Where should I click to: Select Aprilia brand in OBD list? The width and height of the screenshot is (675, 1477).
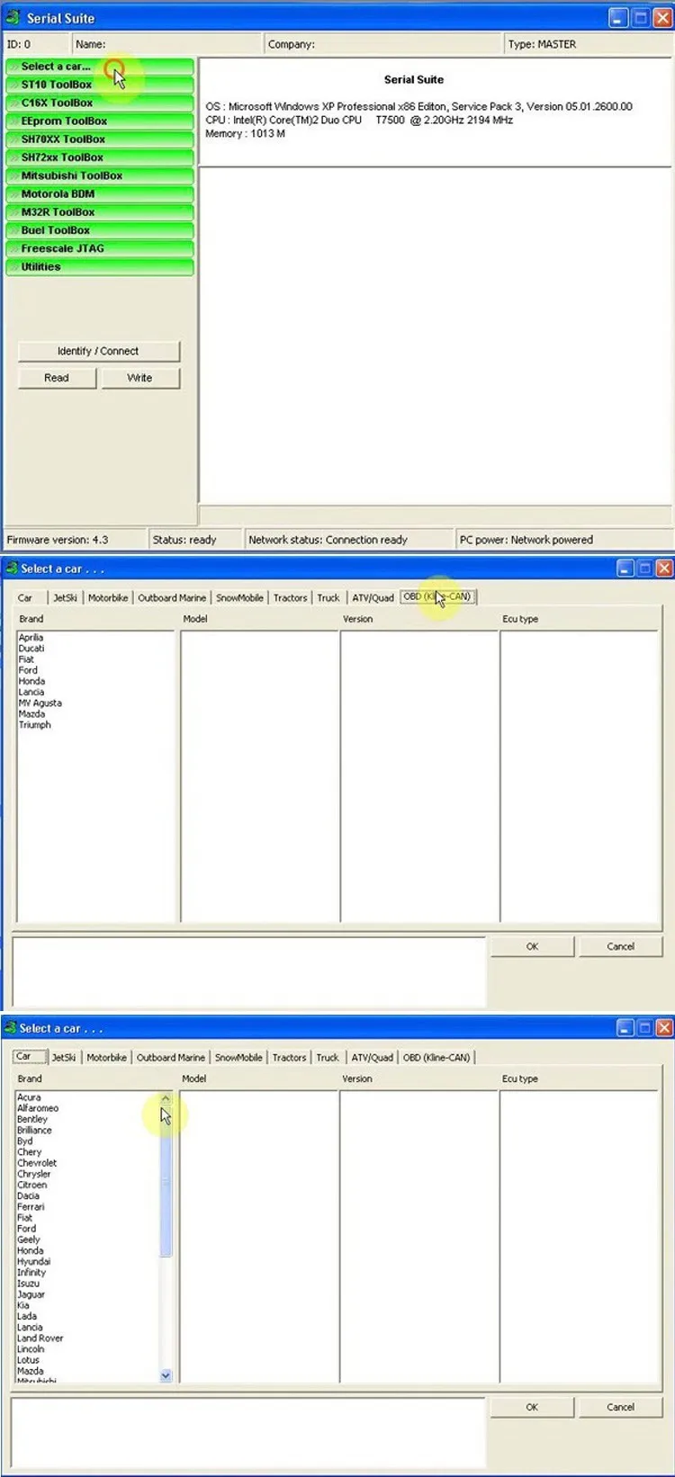pyautogui.click(x=31, y=638)
